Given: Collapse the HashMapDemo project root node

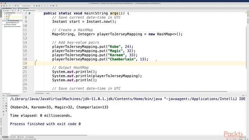Looking at the screenshot, I should coord(3,13).
